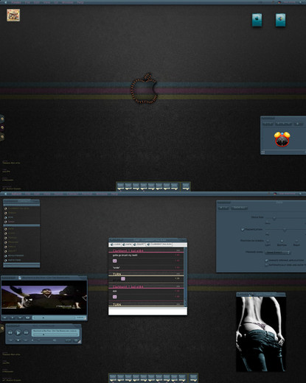
Task: Open the Contact menu in the Adium menu bar
Action: [x=72, y=194]
